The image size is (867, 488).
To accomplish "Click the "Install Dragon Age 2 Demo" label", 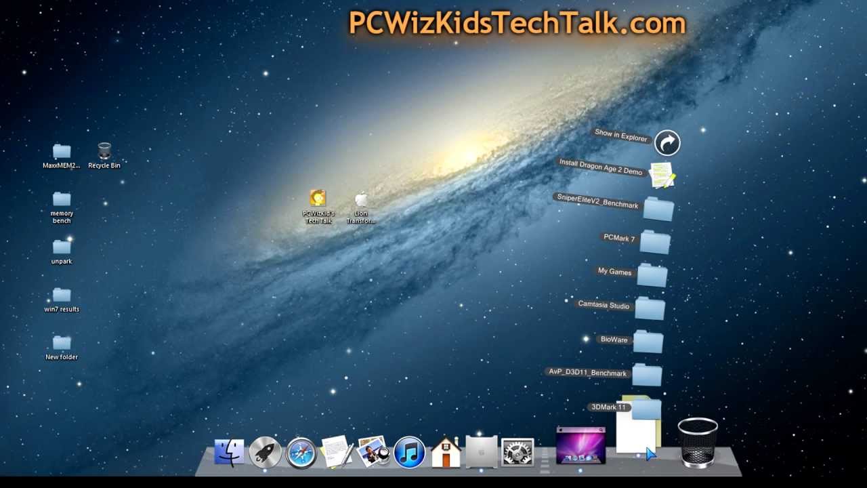I will coord(601,167).
